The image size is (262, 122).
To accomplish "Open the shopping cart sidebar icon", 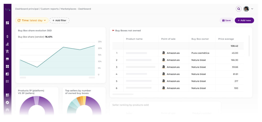I will [x=7, y=51].
